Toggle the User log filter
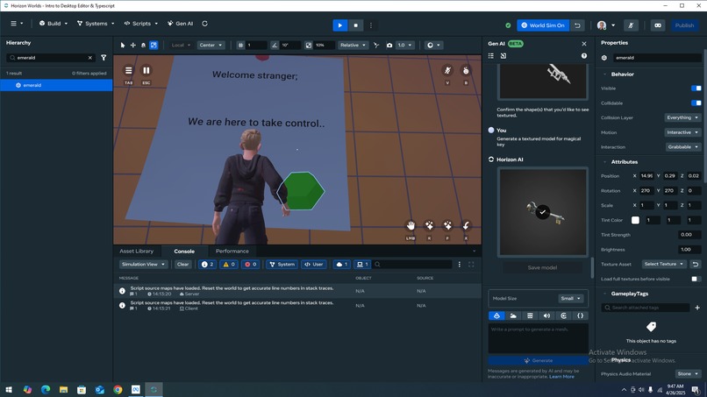The height and width of the screenshot is (397, 707). [314, 265]
